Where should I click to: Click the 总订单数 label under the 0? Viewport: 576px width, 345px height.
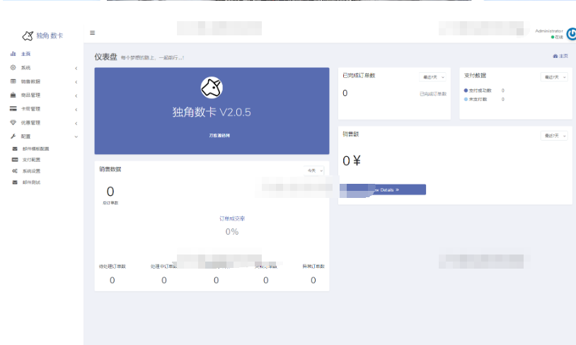pyautogui.click(x=110, y=203)
